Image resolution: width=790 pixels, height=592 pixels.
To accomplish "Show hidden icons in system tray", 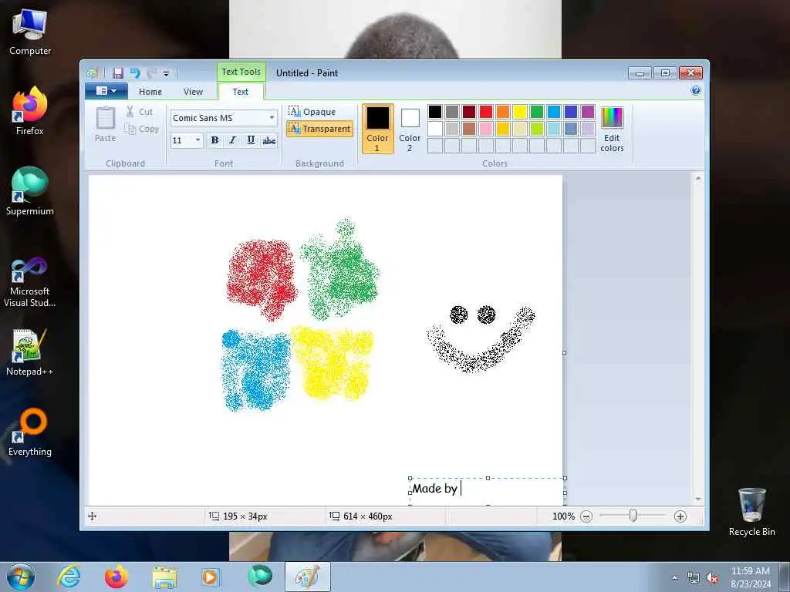I will tap(674, 577).
